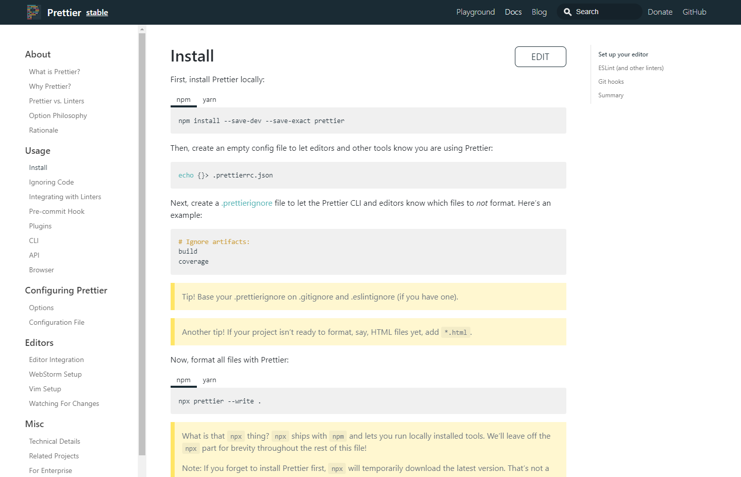
Task: Open Technical Details page
Action: pyautogui.click(x=55, y=441)
